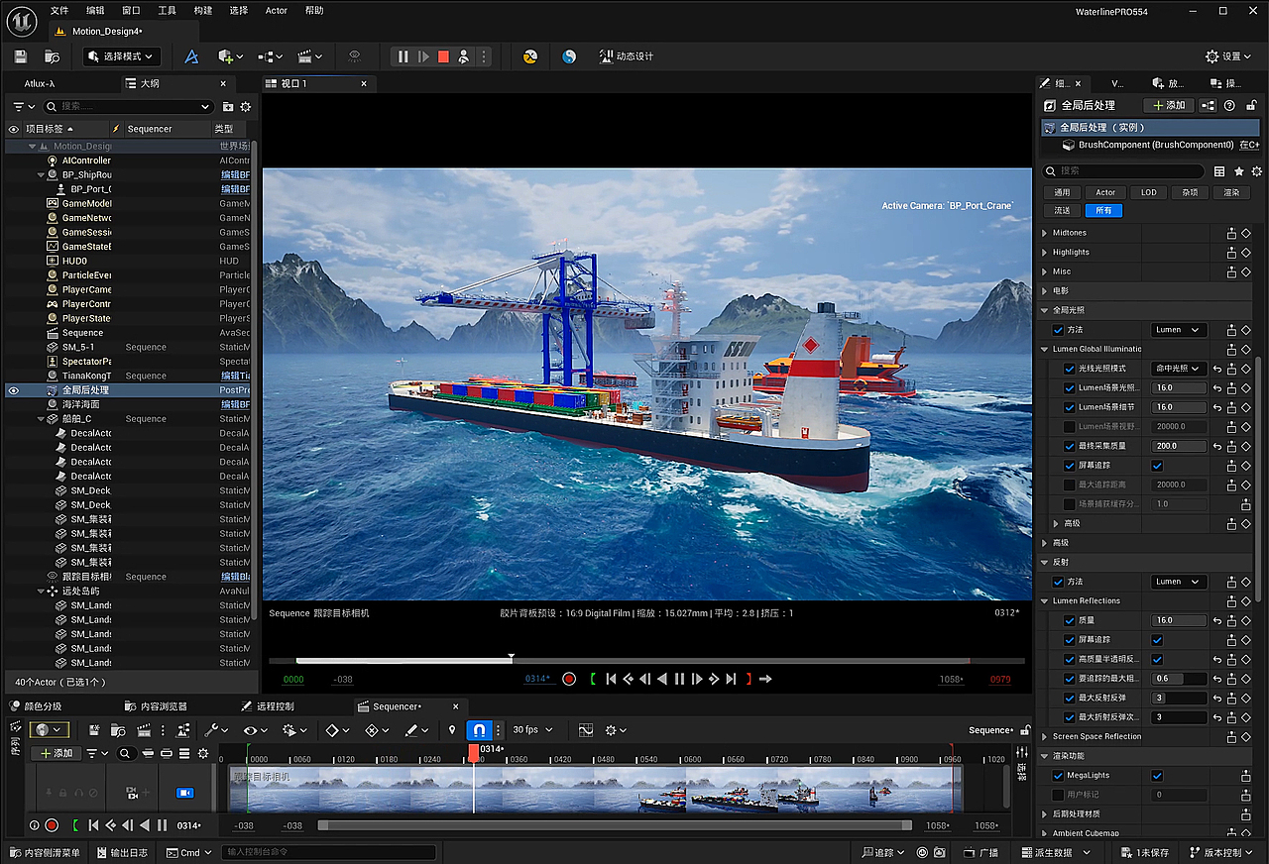The width and height of the screenshot is (1269, 864).
Task: Open the 构建 menu
Action: (x=203, y=11)
